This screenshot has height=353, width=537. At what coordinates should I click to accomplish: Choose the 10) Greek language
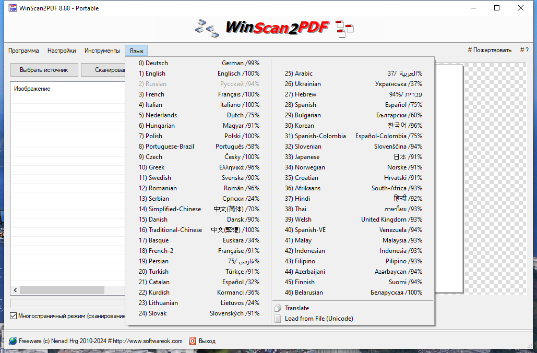click(x=199, y=167)
